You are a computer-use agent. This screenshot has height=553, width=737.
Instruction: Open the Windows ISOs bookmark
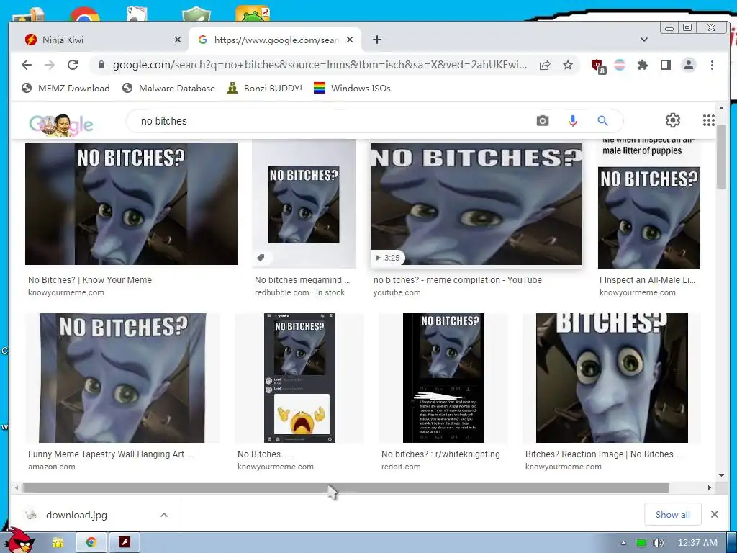pyautogui.click(x=352, y=89)
